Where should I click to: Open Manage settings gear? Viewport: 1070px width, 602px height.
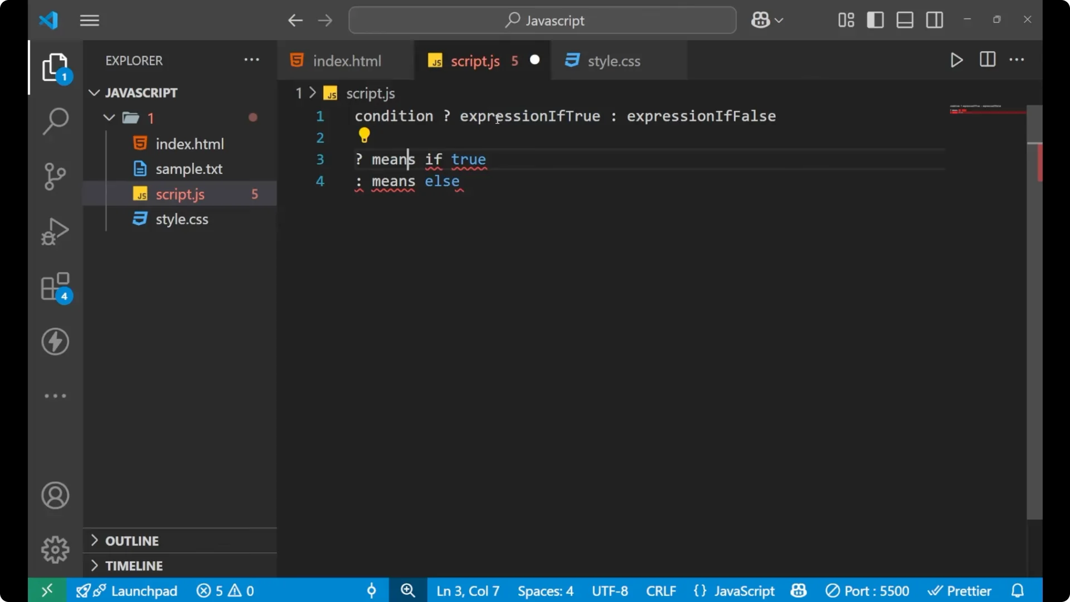click(55, 549)
